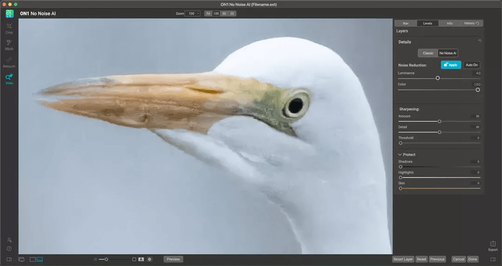Screen dimensions: 502x266
Task: Open the Info tab
Action: pyautogui.click(x=449, y=23)
